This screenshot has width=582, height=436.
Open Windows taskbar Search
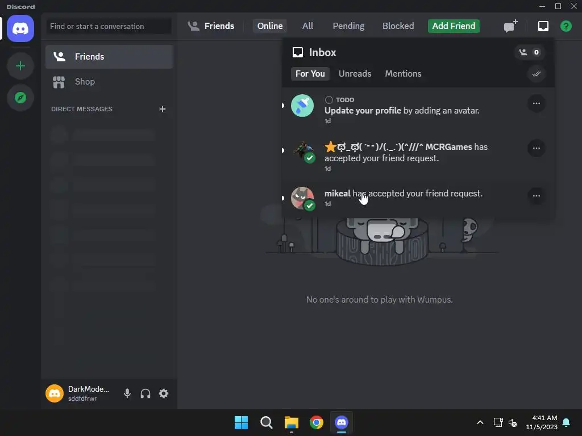[266, 422]
